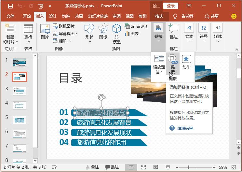The width and height of the screenshot is (242, 172).
Task: Click the 登录 sign-in button
Action: (x=171, y=6)
